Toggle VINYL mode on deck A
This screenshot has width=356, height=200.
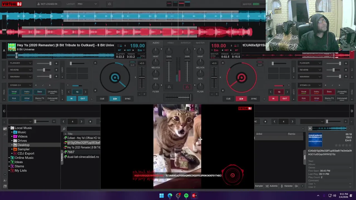point(132,62)
